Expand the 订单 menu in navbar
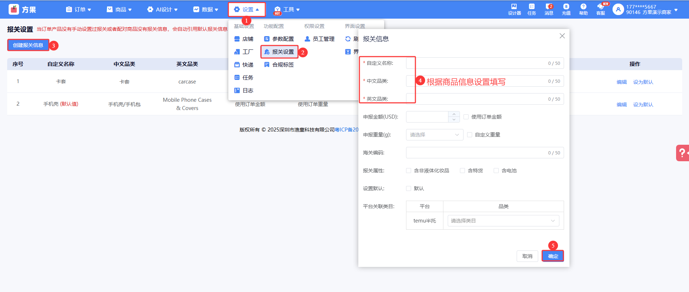This screenshot has width=689, height=292. (x=79, y=10)
